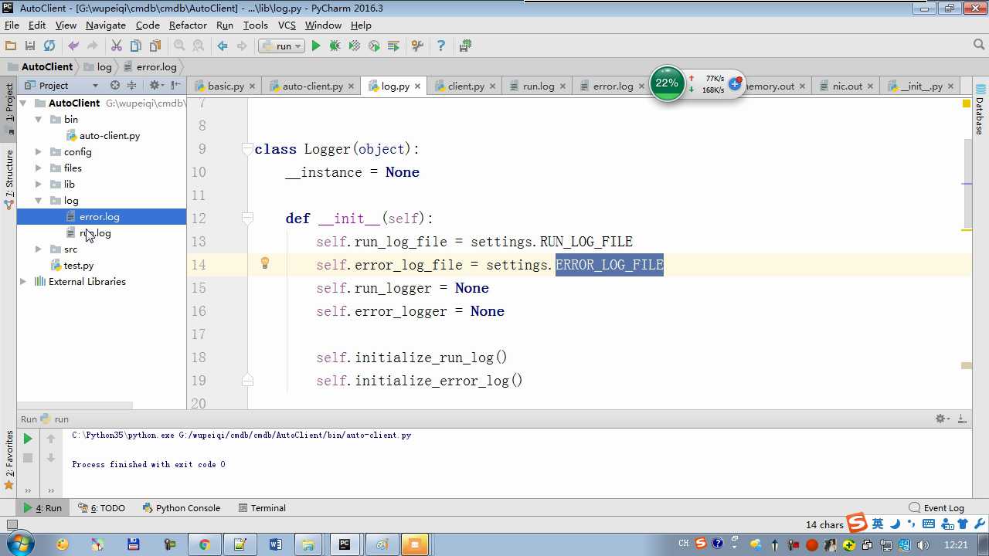Click the green Run button in toolbar
Viewport: 989px width, 556px height.
[315, 46]
